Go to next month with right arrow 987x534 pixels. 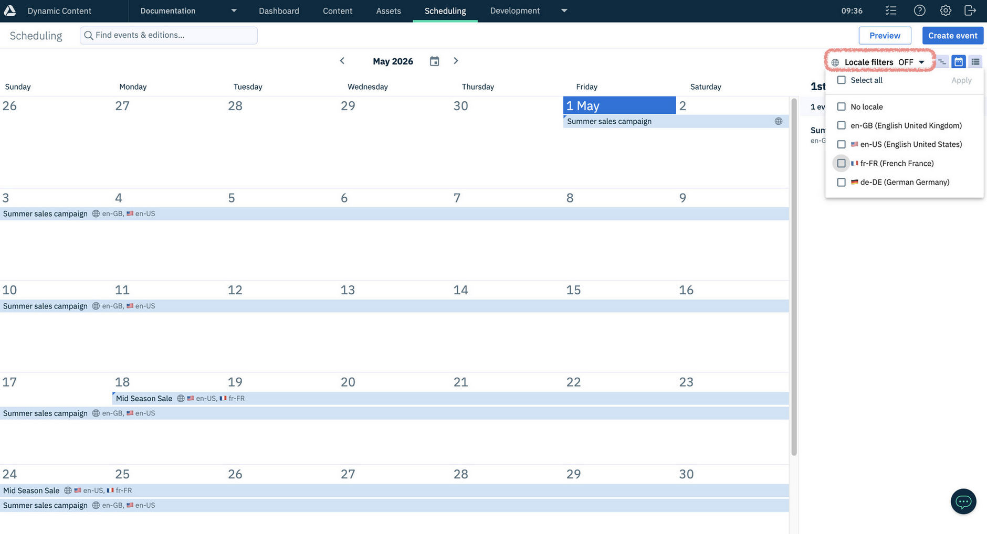[x=456, y=61]
